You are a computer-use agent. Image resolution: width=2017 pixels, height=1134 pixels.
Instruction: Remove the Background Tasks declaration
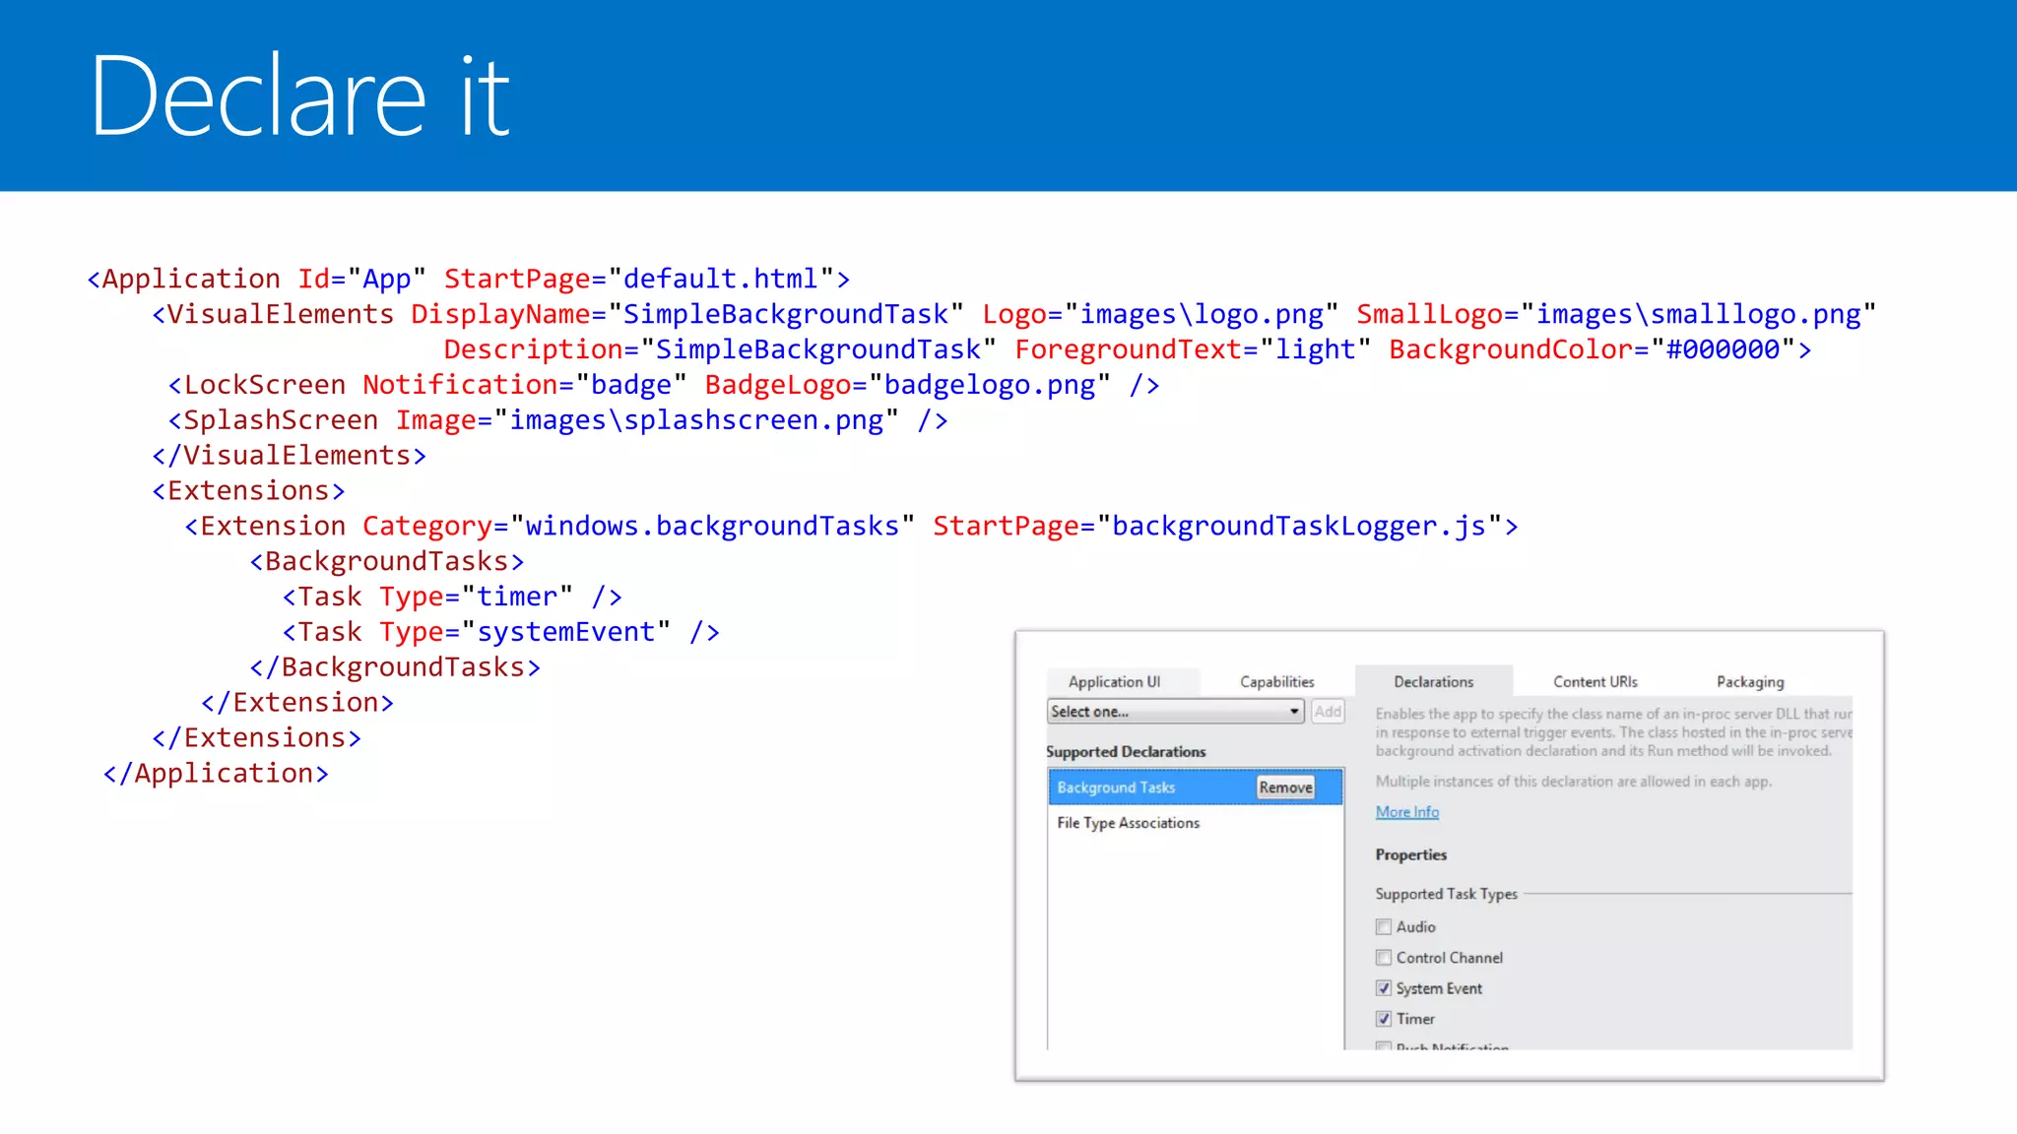pos(1285,787)
